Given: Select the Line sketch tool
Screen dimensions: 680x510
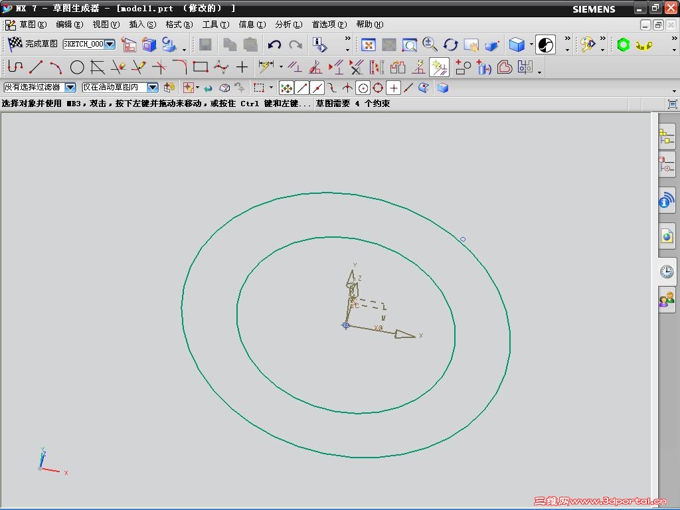Looking at the screenshot, I should (x=36, y=67).
